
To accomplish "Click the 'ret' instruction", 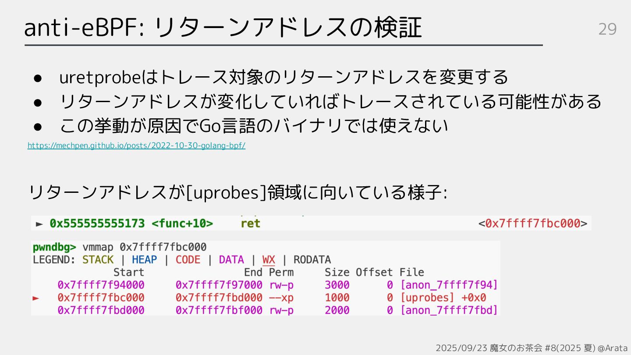I will click(x=251, y=224).
